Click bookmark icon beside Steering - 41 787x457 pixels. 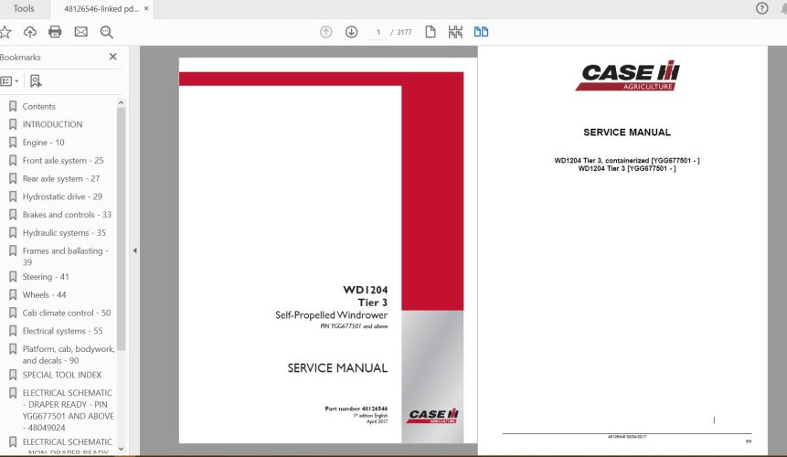(13, 277)
